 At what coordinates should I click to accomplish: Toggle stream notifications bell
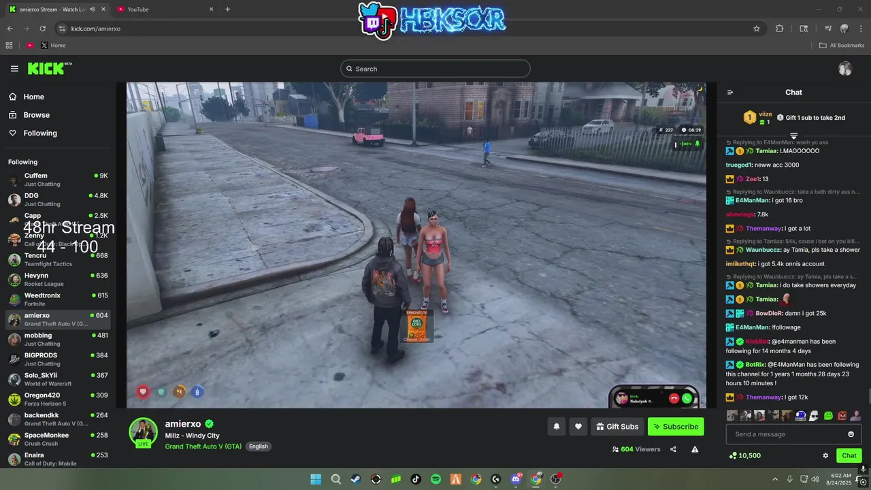(556, 427)
